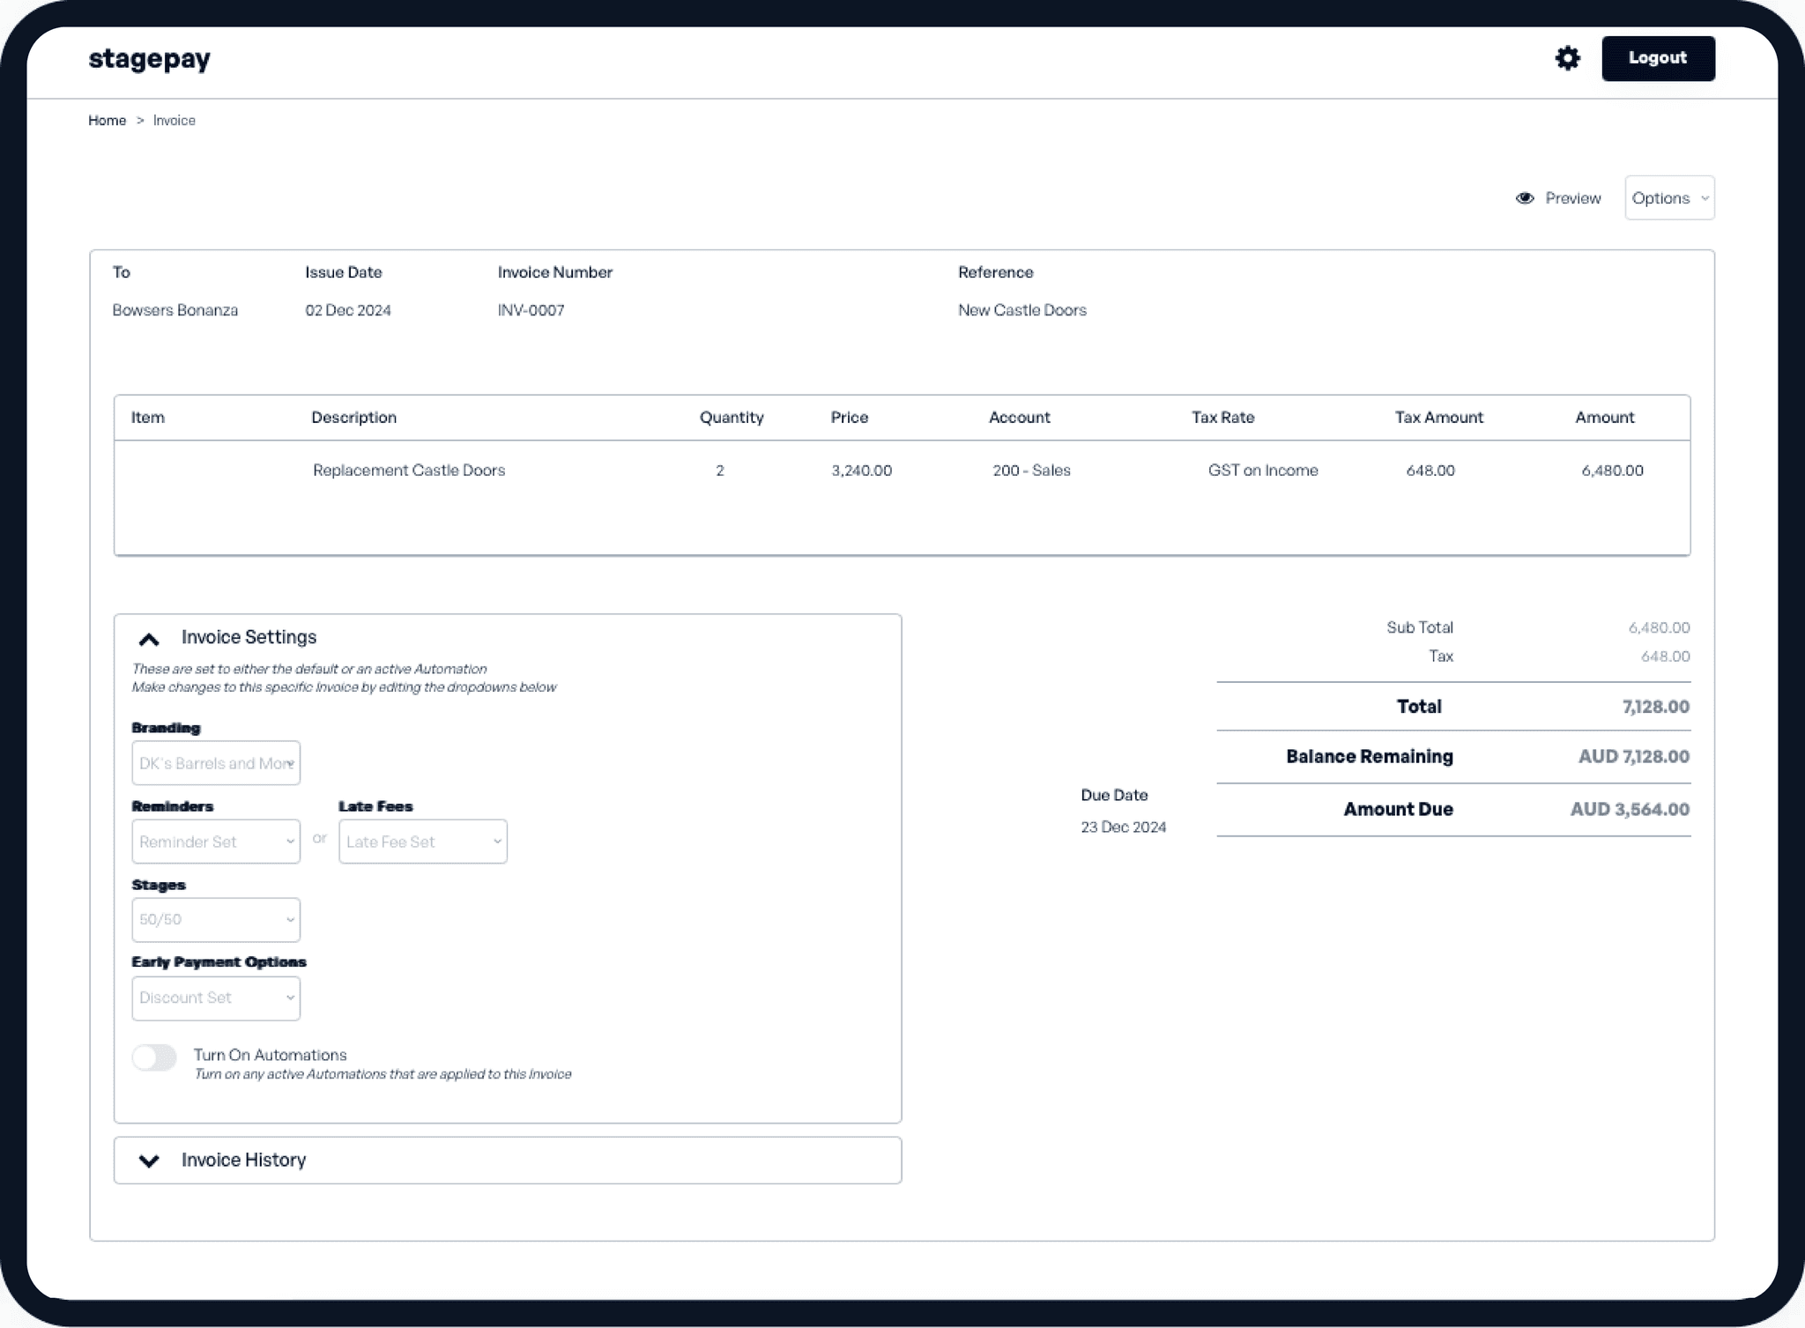
Task: Click the Item column header
Action: click(x=148, y=418)
